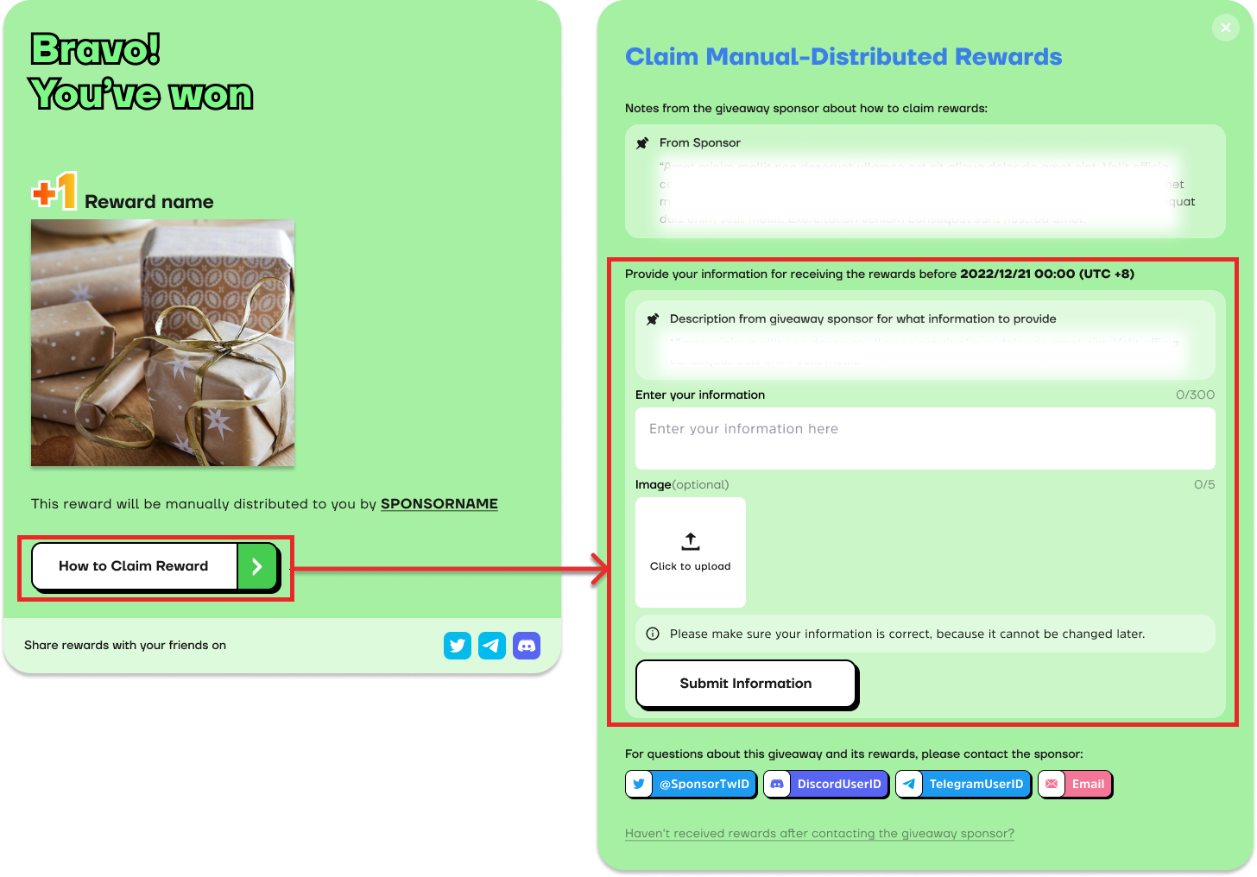Viewport: 1257px width, 877px height.
Task: Click the pin icon beside From Sponsor
Action: [x=642, y=143]
